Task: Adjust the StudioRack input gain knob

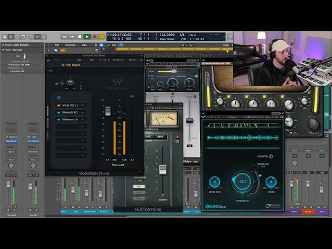Action: click(x=71, y=82)
